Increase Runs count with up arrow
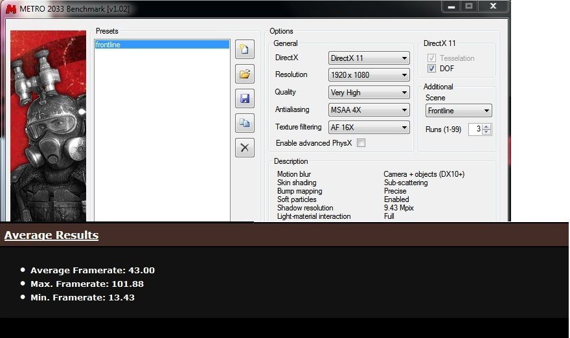Screen dimensions: 570x338 487,126
